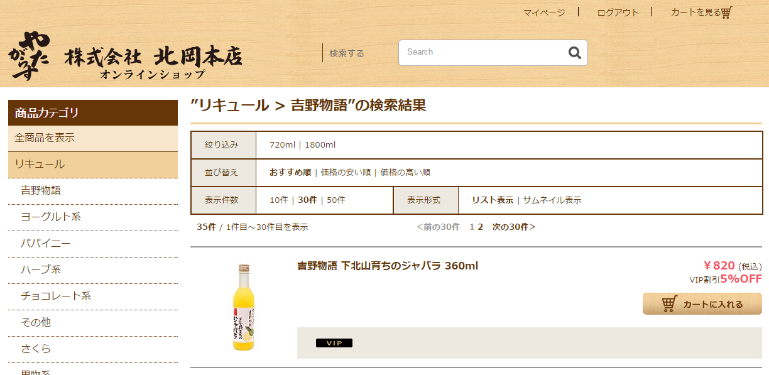Open the さくら subcategory
Viewport: 769px width, 375px height.
point(93,349)
